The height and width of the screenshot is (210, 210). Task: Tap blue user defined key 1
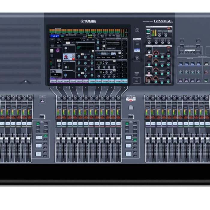click(181, 64)
